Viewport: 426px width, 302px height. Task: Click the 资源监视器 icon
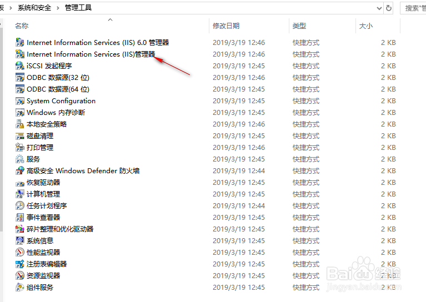(x=20, y=276)
